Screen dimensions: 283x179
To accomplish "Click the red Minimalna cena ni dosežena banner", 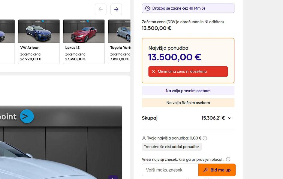I will pos(188,72).
